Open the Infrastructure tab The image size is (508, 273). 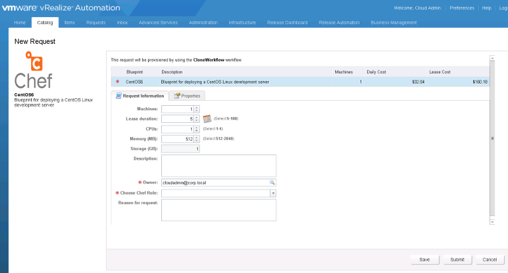[x=242, y=22]
